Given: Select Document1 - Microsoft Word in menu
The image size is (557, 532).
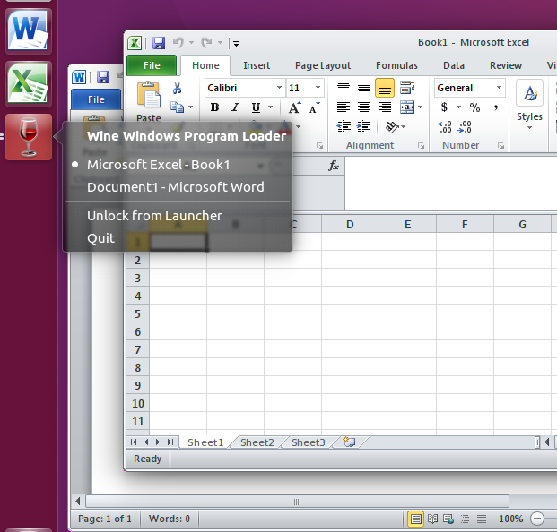Looking at the screenshot, I should [x=178, y=187].
